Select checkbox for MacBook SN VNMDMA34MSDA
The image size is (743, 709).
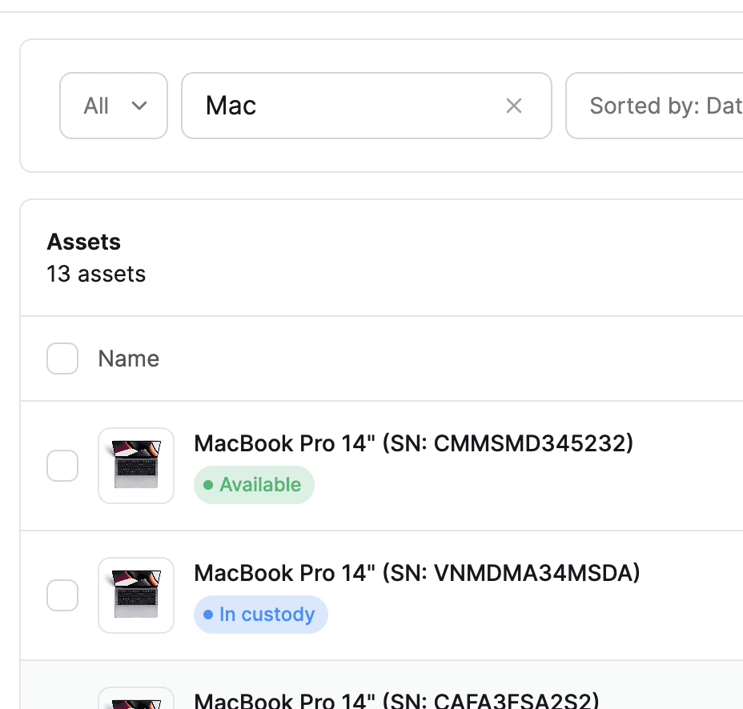coord(62,595)
